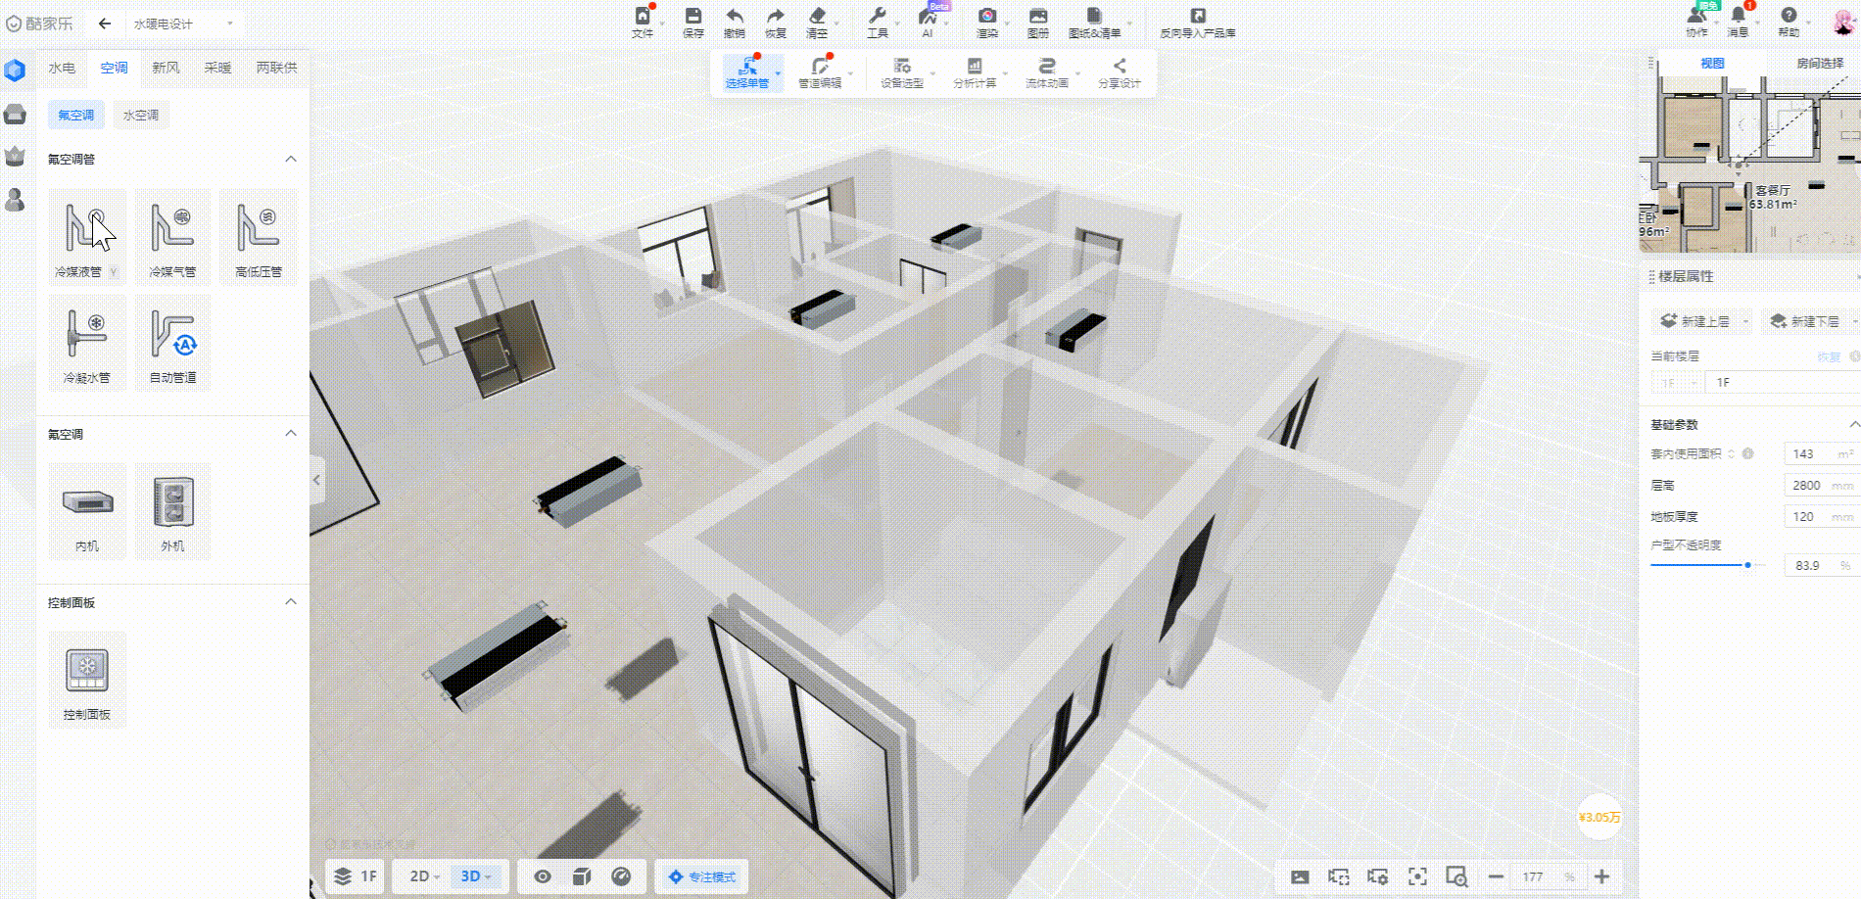
Task: Click the 新建上层 button
Action: (x=1696, y=321)
